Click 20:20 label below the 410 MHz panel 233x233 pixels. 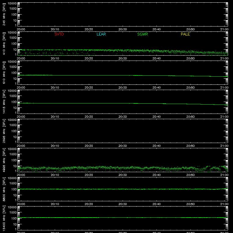pyautogui.click(x=89, y=59)
